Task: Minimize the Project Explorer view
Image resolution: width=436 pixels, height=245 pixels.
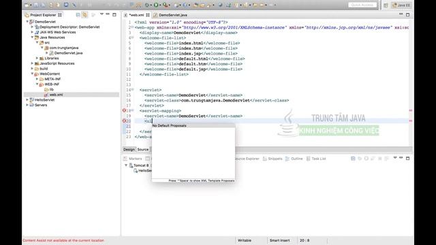Action: pos(108,14)
